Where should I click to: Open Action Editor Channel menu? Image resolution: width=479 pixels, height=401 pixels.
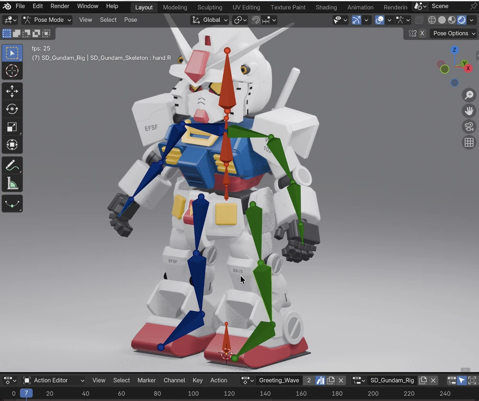click(174, 380)
